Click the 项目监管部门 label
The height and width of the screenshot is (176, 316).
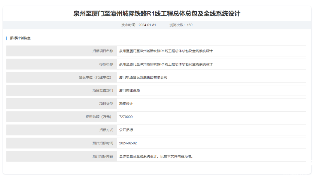(103, 91)
